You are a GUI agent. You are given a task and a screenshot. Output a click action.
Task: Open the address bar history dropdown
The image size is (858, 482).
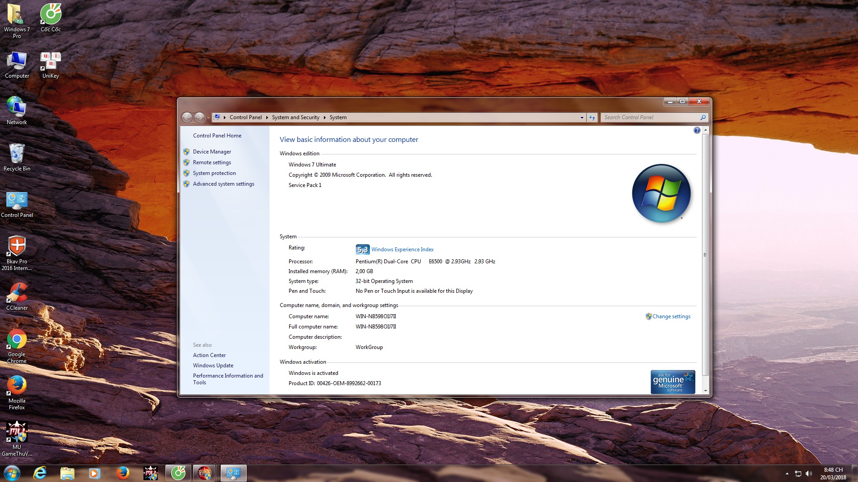582,117
